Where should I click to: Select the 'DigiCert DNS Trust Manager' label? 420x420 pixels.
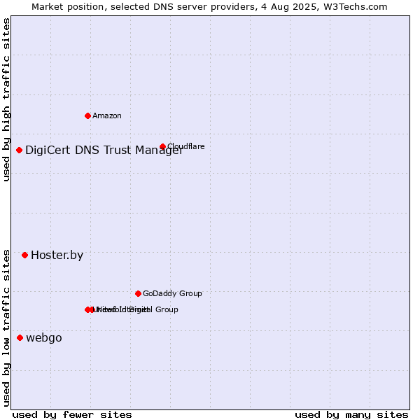[x=104, y=150]
